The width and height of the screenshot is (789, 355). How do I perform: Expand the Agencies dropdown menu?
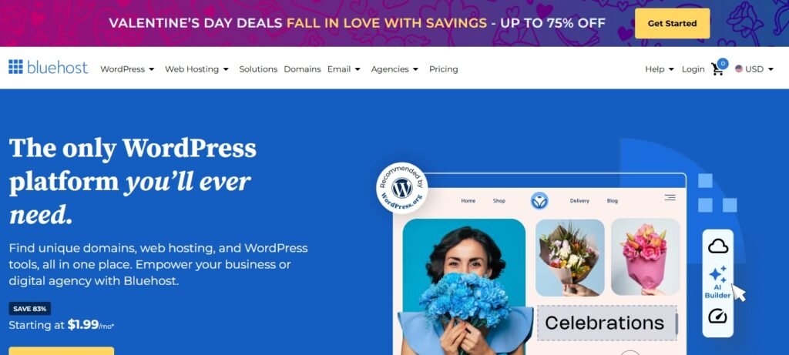(x=394, y=69)
